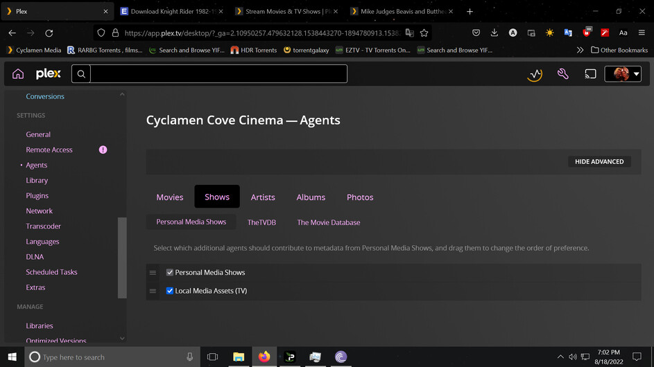Open new browser tab

[470, 12]
